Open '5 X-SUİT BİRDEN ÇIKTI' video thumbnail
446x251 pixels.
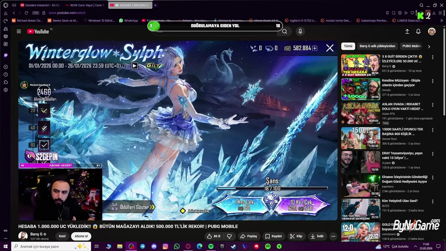coord(361,65)
